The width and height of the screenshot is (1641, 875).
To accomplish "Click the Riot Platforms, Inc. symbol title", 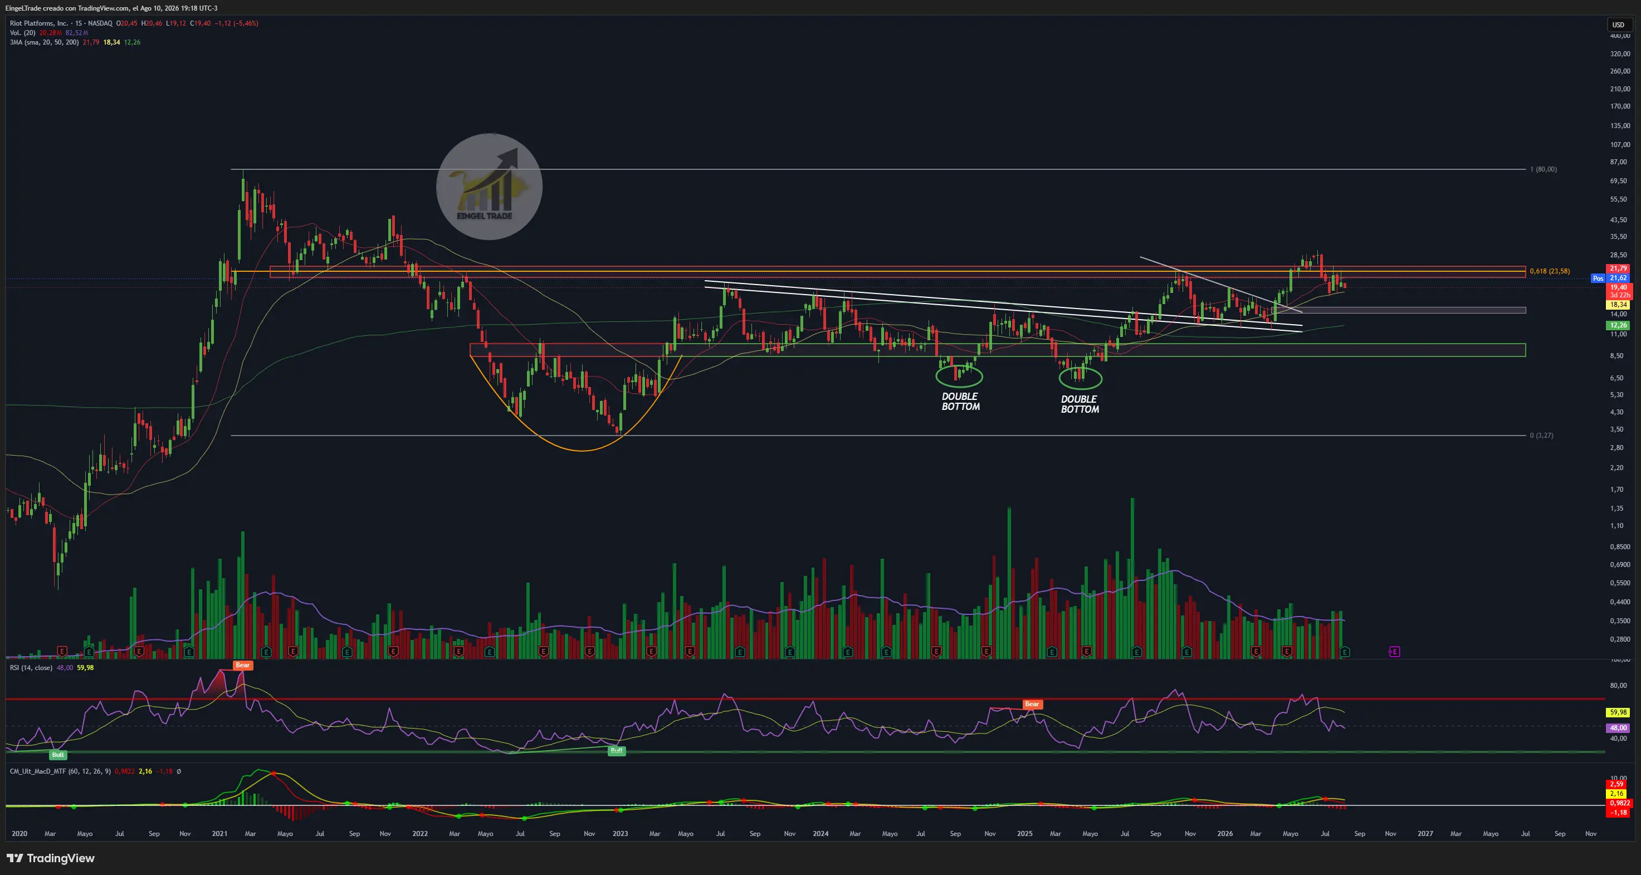I will (x=39, y=23).
